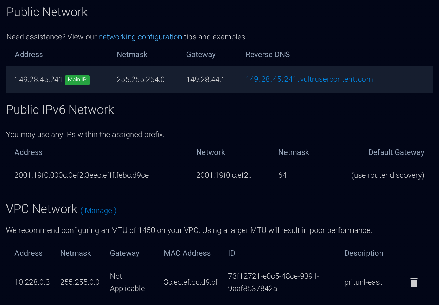
Task: Click the Reverse DNS column header
Action: pyautogui.click(x=267, y=55)
